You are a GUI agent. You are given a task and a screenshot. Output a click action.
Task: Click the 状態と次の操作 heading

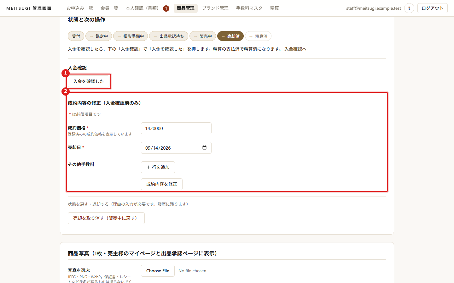[x=87, y=20]
